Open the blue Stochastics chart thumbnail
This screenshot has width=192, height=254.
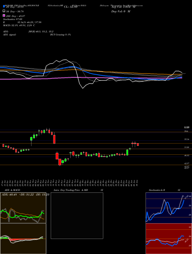pyautogui.click(x=169, y=208)
